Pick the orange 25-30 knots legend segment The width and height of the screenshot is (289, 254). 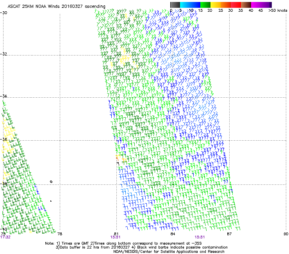tap(226, 5)
